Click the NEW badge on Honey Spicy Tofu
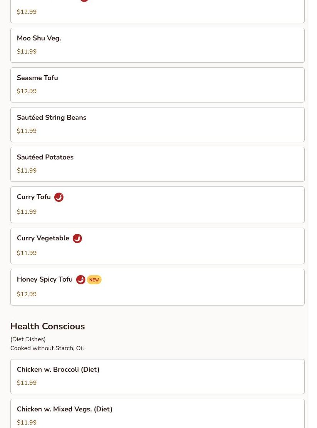 coord(94,280)
